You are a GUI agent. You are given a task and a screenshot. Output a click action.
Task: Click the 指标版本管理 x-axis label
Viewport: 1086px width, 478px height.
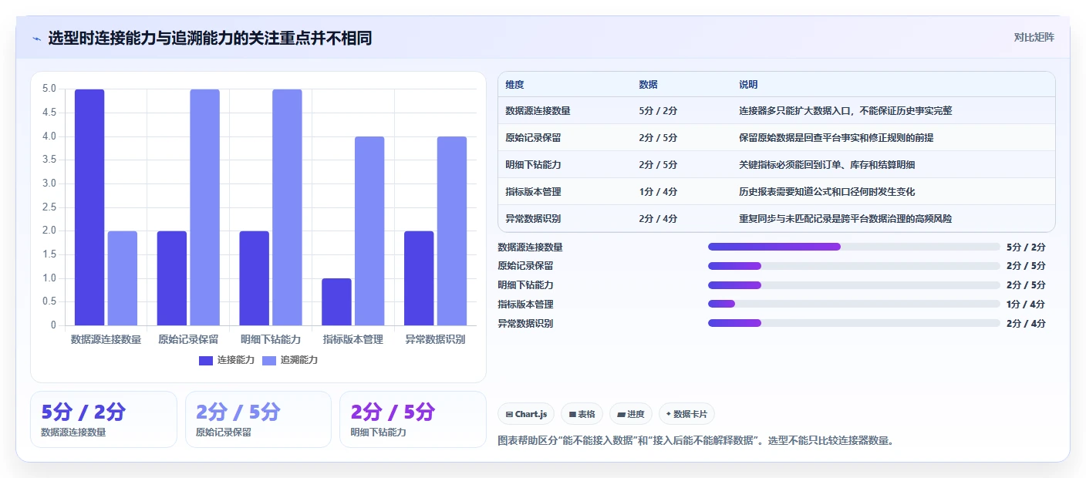pos(353,339)
